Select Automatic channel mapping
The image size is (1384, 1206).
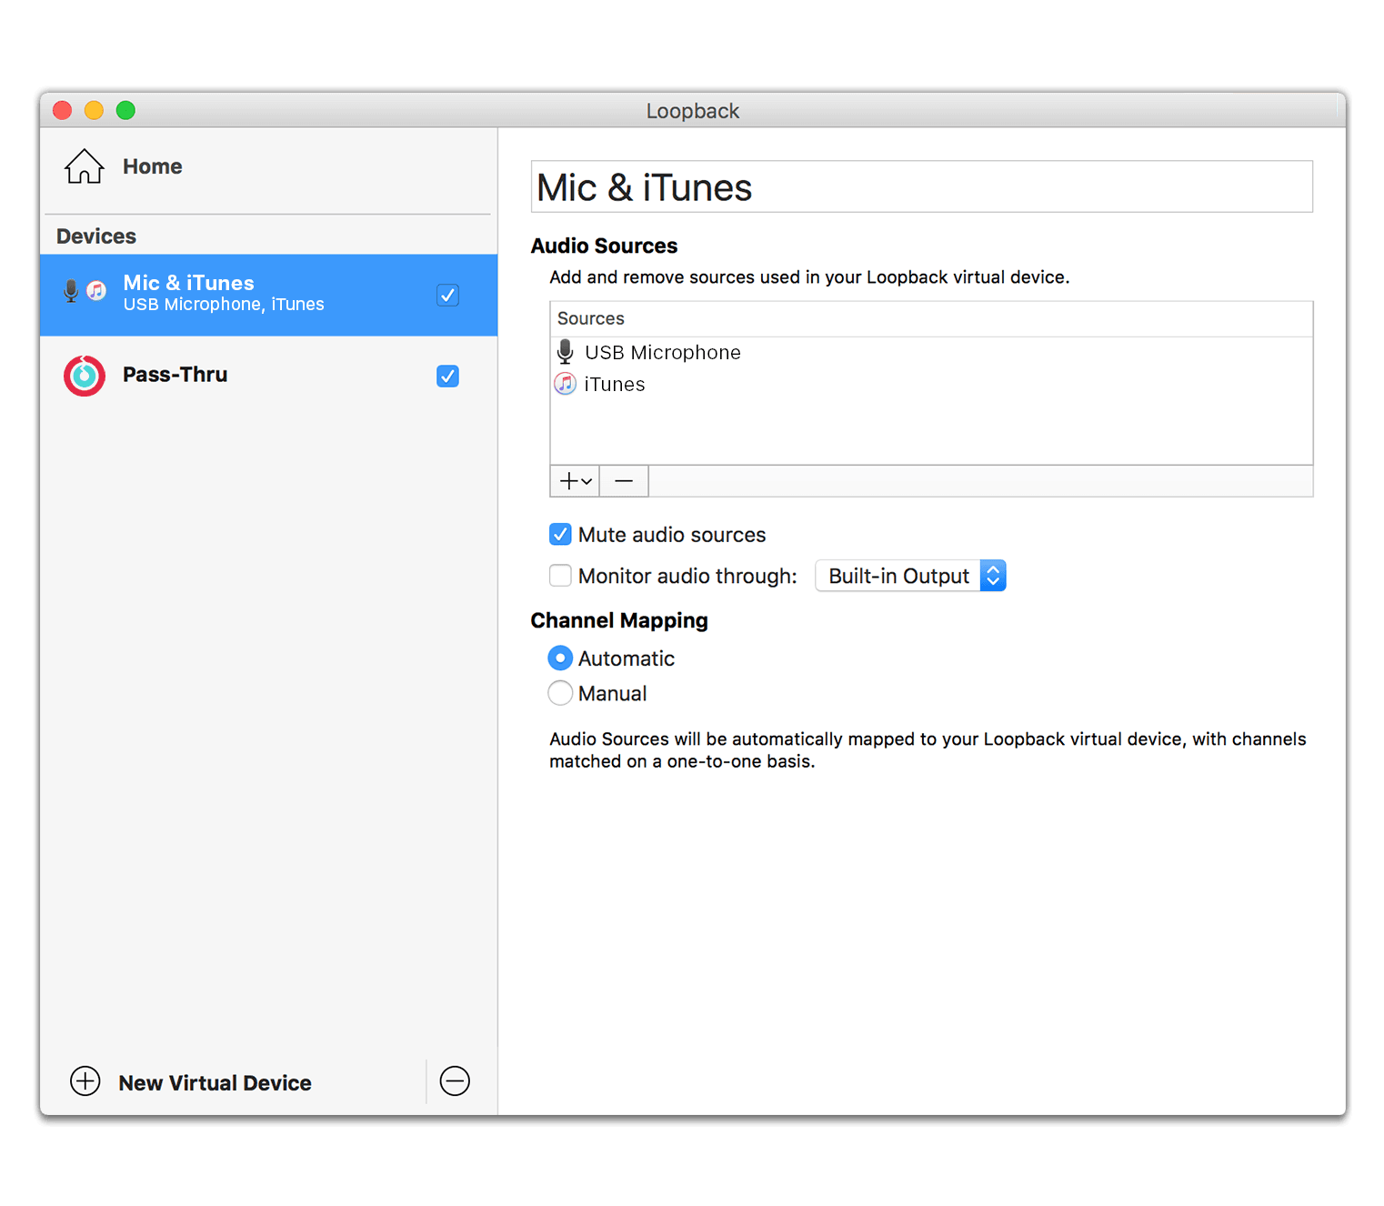[x=560, y=658]
